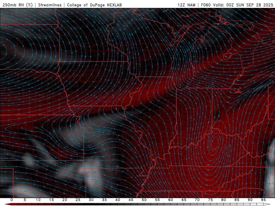Click the '85' colorbar scale label

click(x=236, y=200)
